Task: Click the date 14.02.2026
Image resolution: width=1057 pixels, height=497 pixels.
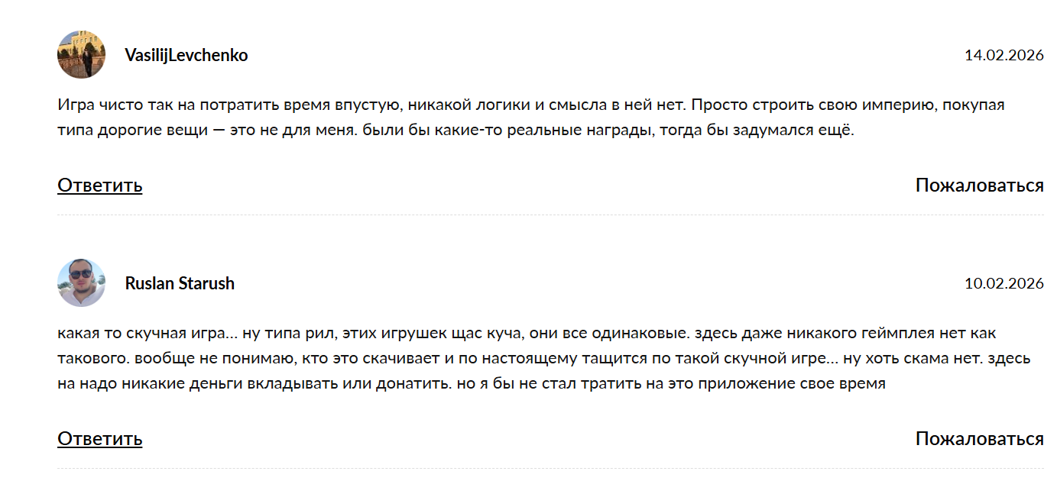Action: click(x=1004, y=54)
